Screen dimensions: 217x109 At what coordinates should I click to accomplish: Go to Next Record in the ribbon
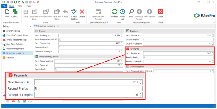click(149, 13)
